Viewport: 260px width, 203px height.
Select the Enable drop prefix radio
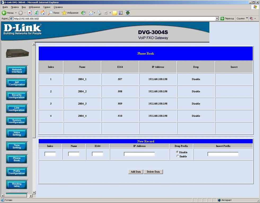point(178,156)
